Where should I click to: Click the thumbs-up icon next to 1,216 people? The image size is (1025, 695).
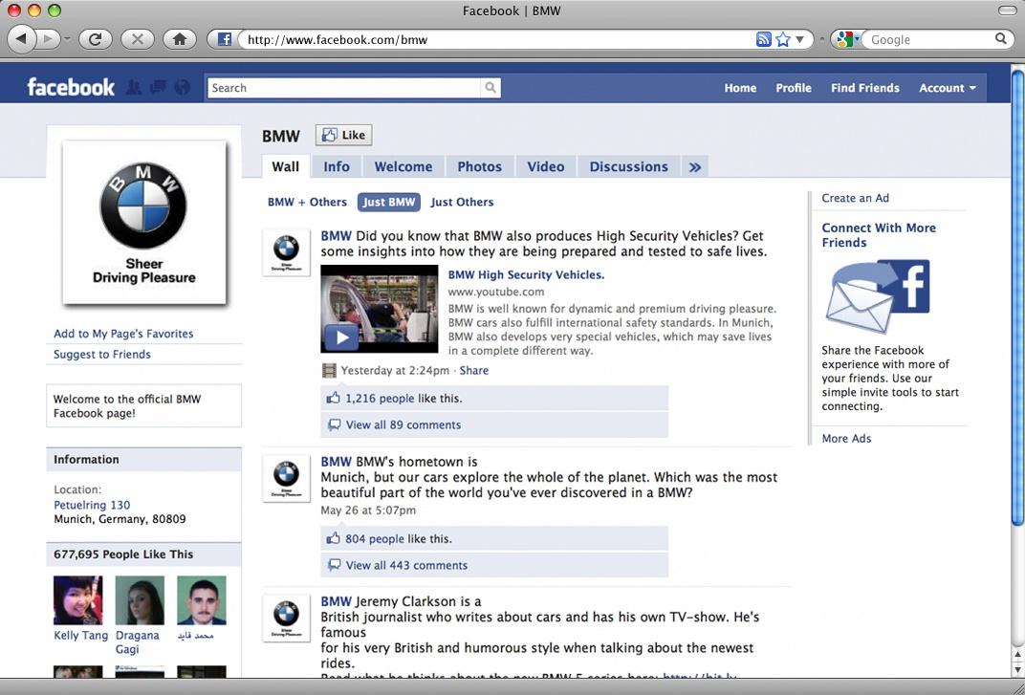(334, 398)
